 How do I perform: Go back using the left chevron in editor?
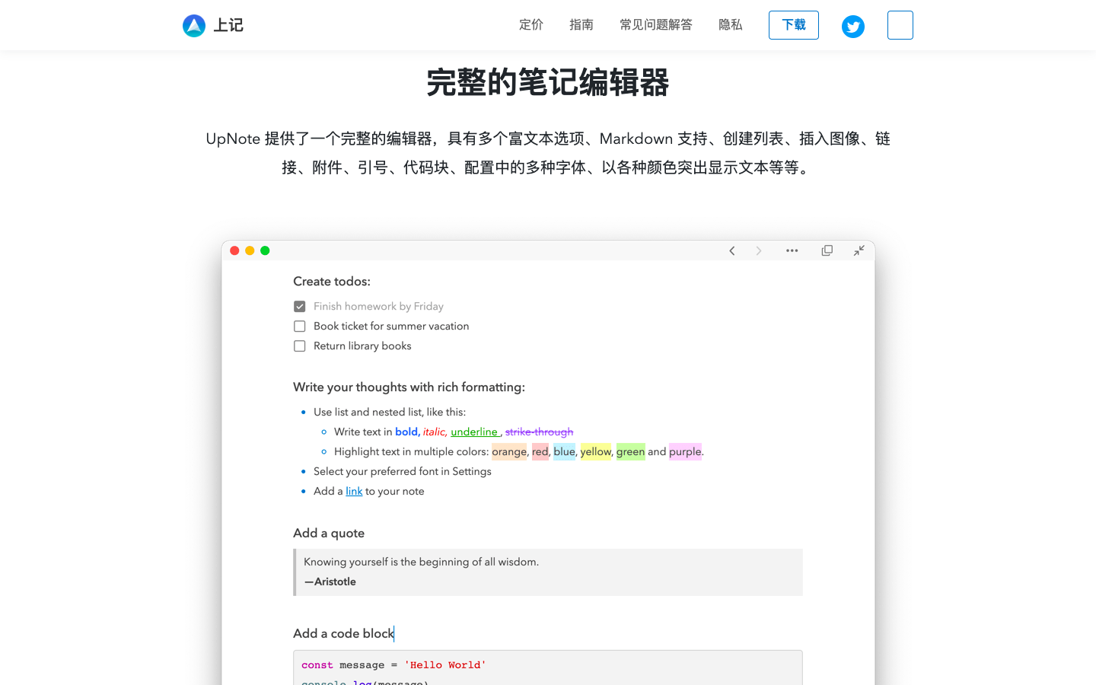(x=732, y=250)
